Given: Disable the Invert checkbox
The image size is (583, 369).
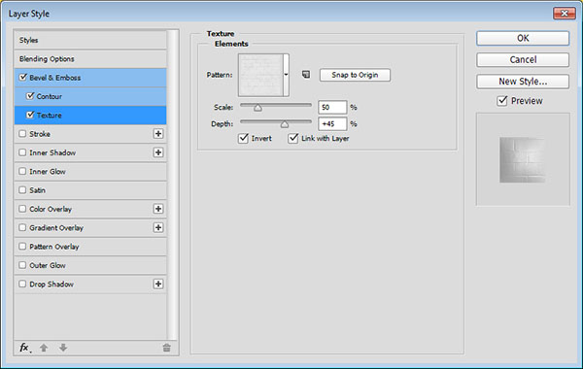Looking at the screenshot, I should click(x=243, y=138).
